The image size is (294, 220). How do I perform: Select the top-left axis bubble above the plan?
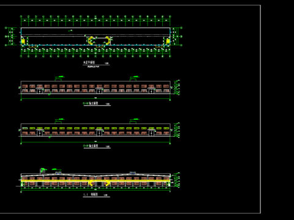click(21, 16)
